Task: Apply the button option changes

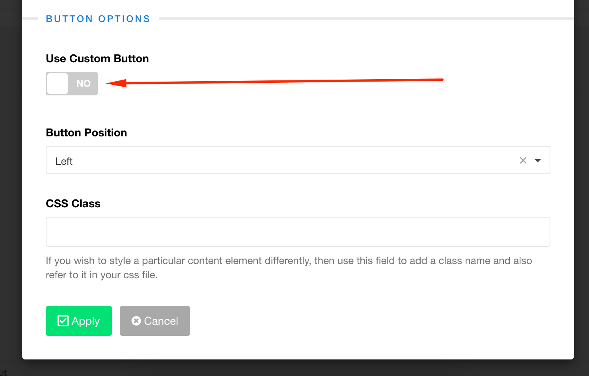Action: click(79, 321)
